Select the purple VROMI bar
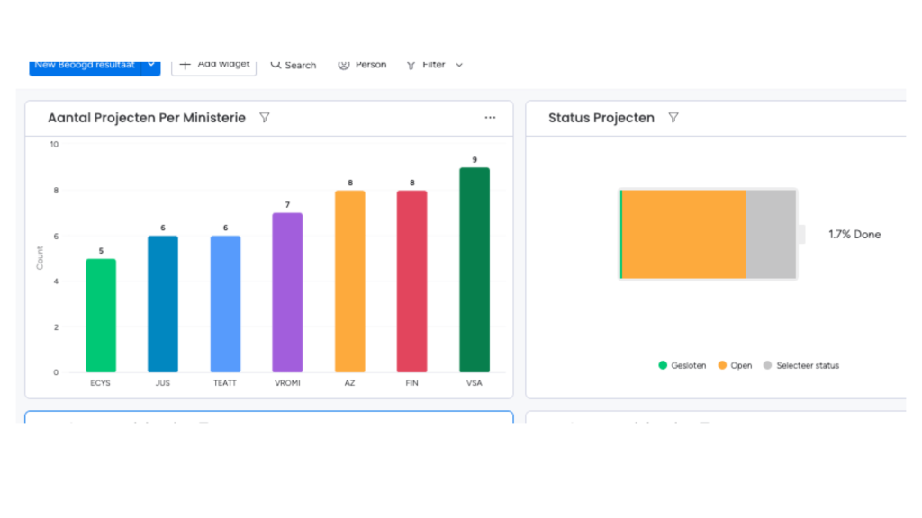 click(x=287, y=292)
